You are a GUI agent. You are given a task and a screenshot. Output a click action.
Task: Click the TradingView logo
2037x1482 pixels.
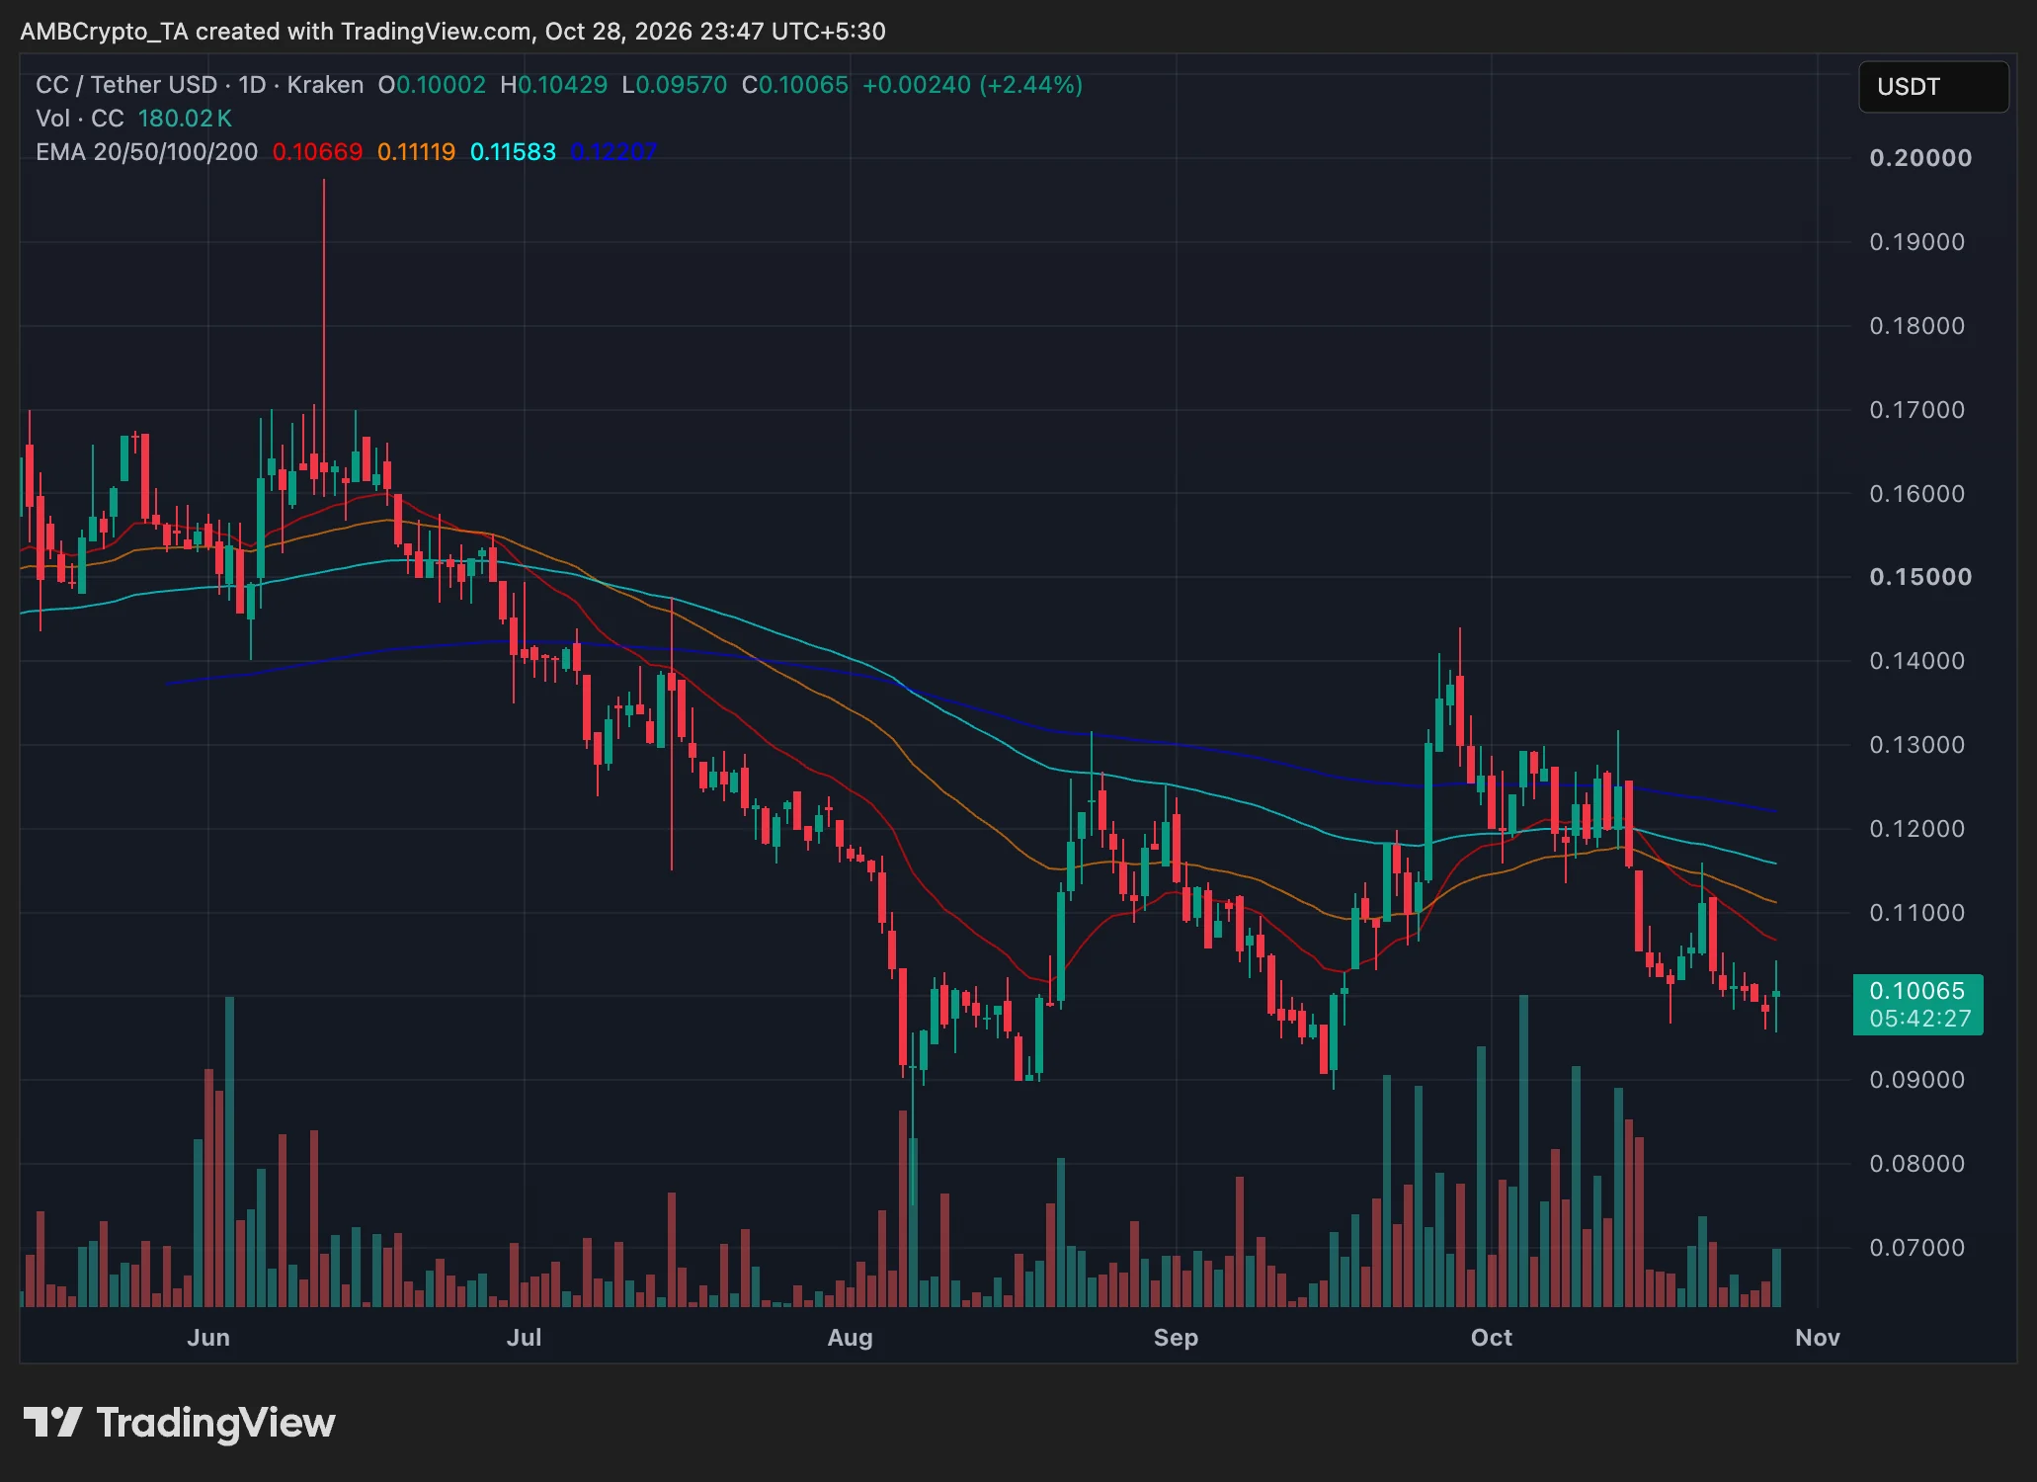[x=180, y=1423]
